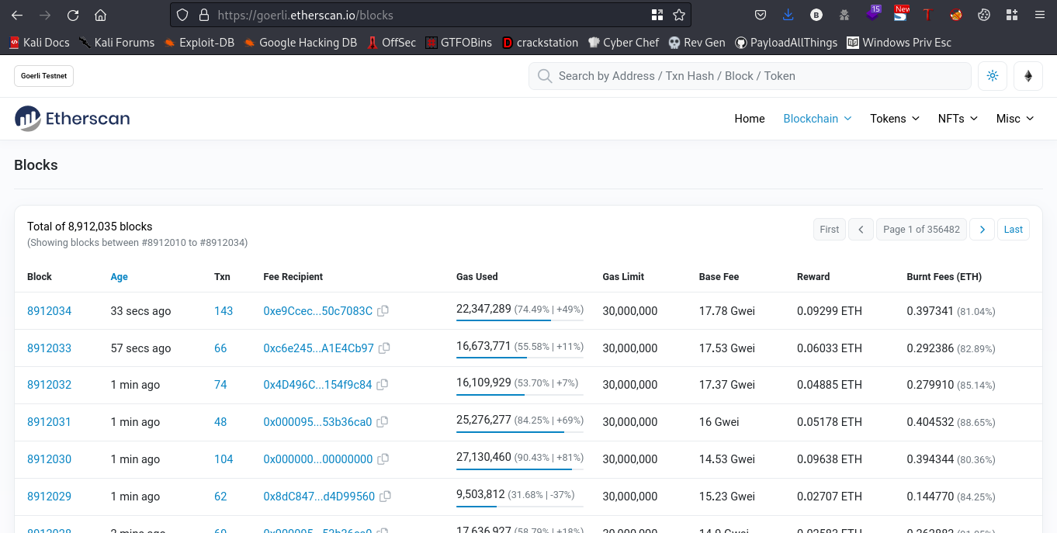The width and height of the screenshot is (1057, 533).
Task: Click the Goerli Testnet button
Action: [x=43, y=76]
